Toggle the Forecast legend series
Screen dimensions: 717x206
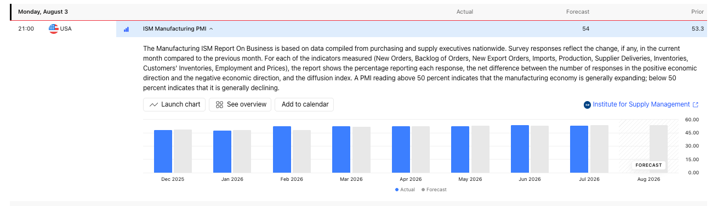coord(434,190)
